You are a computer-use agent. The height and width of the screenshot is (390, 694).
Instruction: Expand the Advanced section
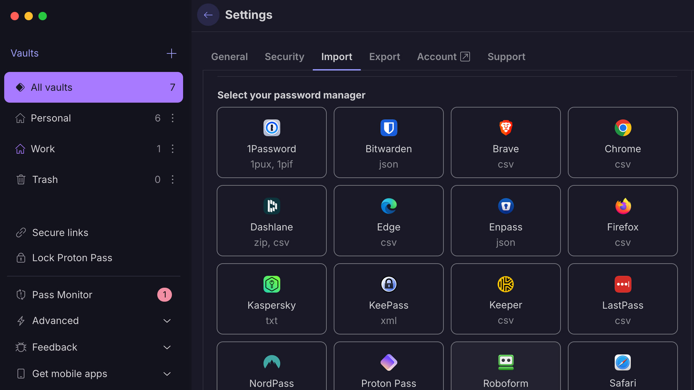click(167, 321)
